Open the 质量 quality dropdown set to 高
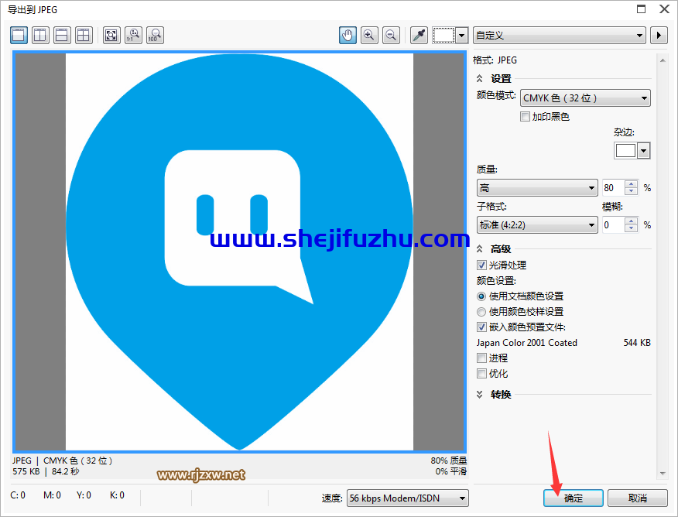This screenshot has width=678, height=517. click(x=537, y=188)
